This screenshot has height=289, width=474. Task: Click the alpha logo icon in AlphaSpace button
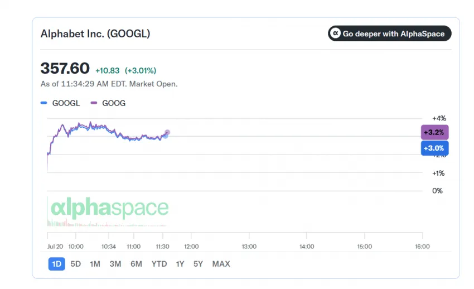pos(335,33)
